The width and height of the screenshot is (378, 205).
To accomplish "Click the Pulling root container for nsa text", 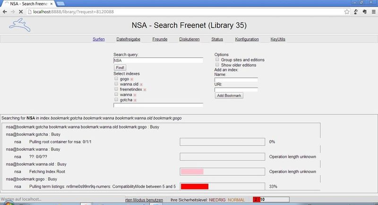I will [60, 142].
